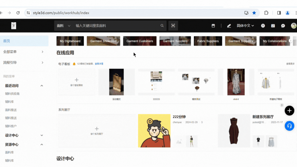297x167 pixels.
Task: Click the blue headset support button
Action: coord(289,126)
